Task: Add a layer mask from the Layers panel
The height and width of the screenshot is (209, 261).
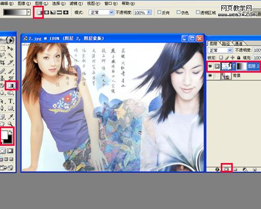Action: 226,169
